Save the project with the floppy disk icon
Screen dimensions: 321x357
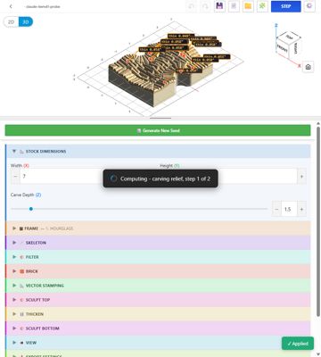pos(219,6)
